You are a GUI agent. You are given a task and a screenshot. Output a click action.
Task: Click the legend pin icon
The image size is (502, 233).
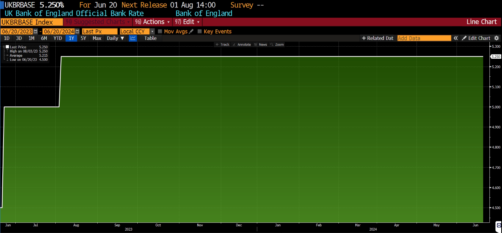(4, 47)
